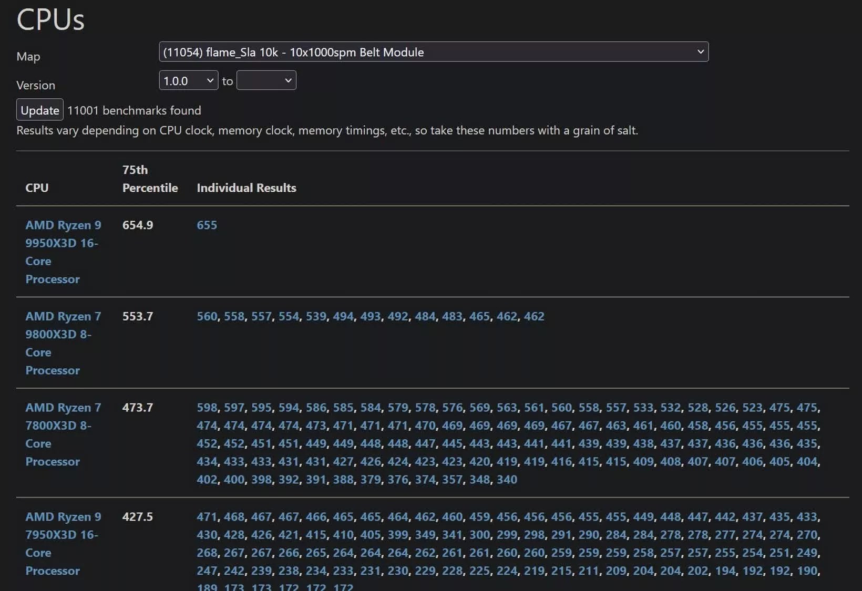Open the 388 result in the 7800X3D row
Viewport: 862px width, 591px height.
[x=343, y=480]
